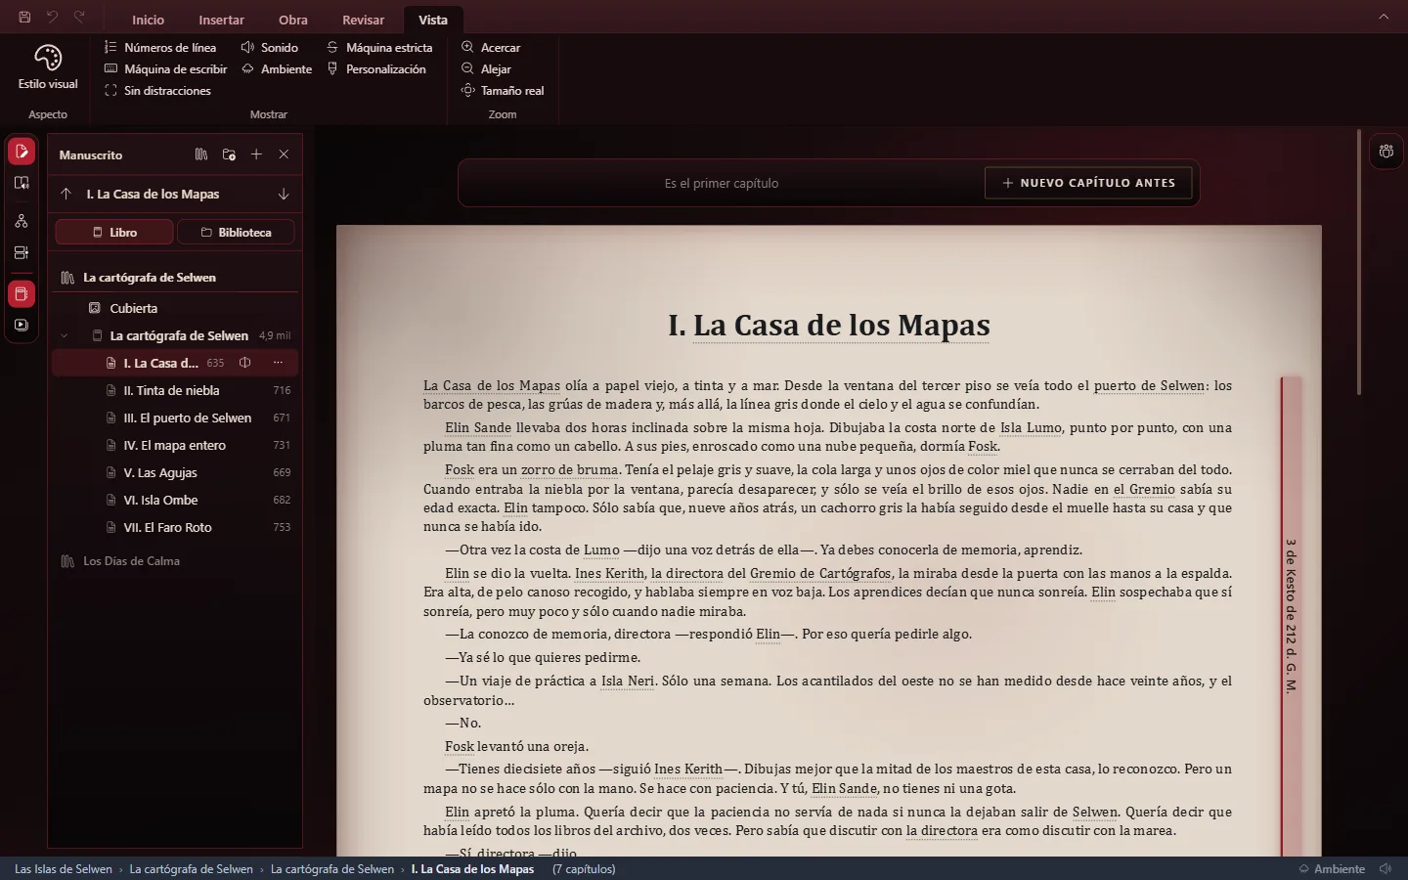Toggle Ambiente in the ribbon
Screen dimensions: 1408x880
[277, 68]
